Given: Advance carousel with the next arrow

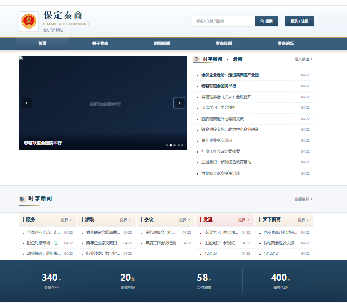Looking at the screenshot, I should [x=179, y=103].
